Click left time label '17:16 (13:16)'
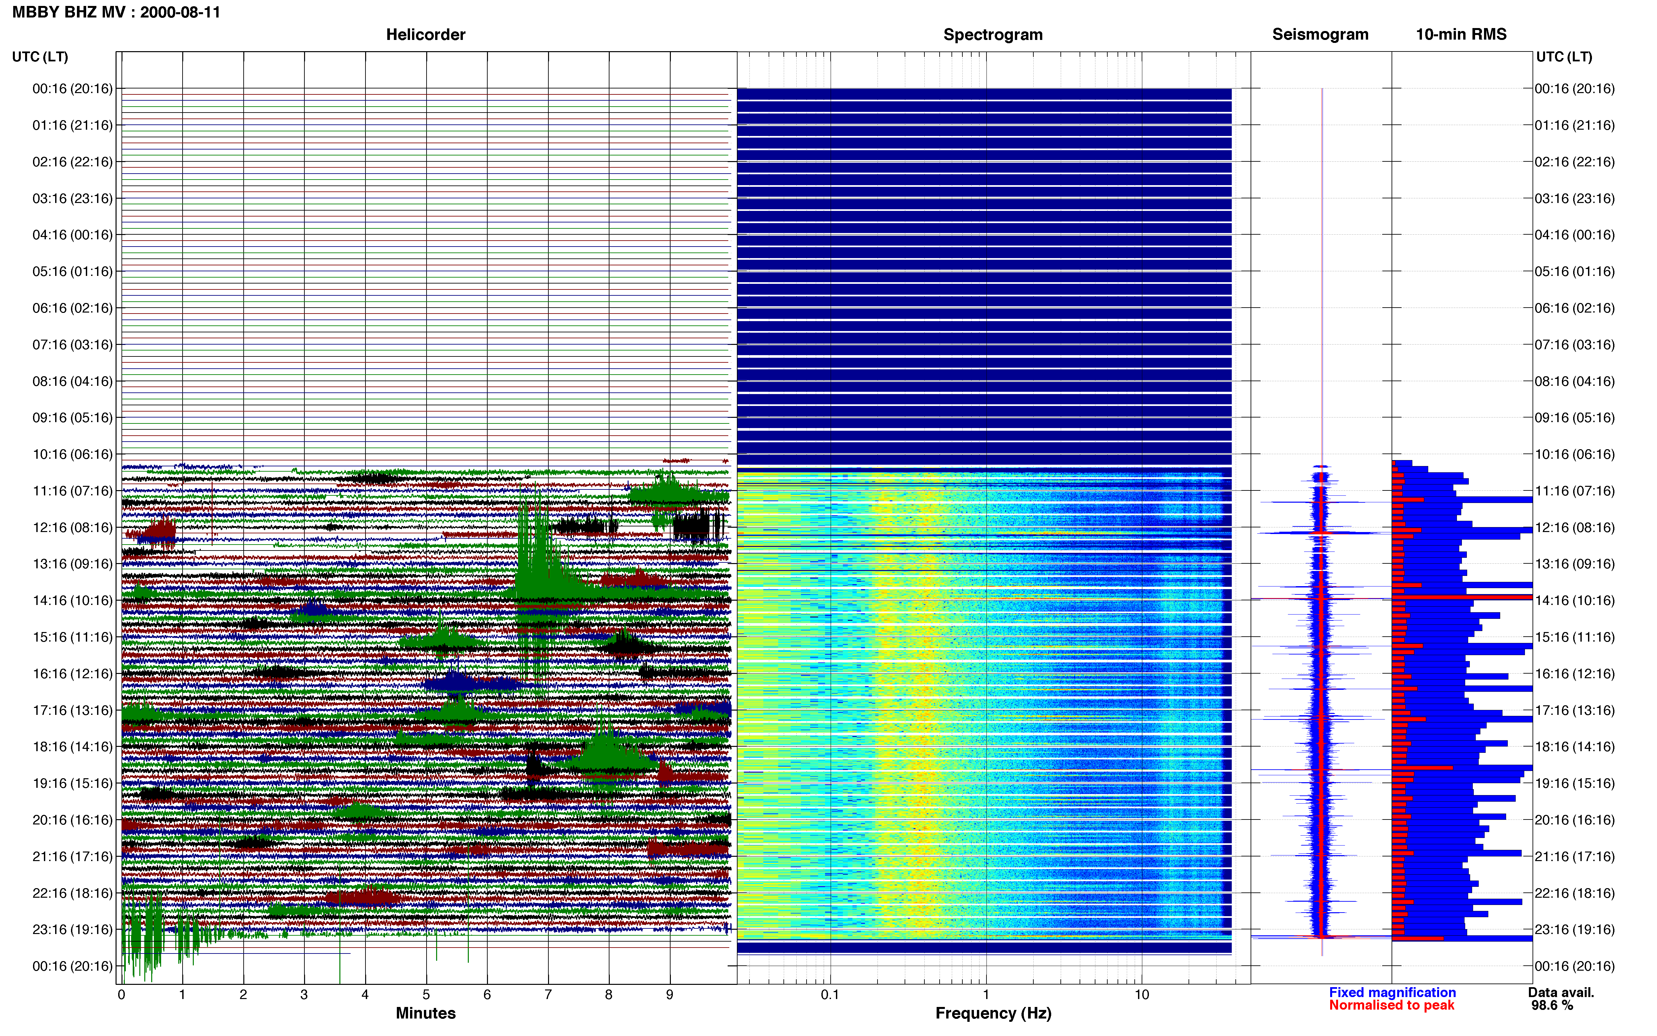 (72, 710)
